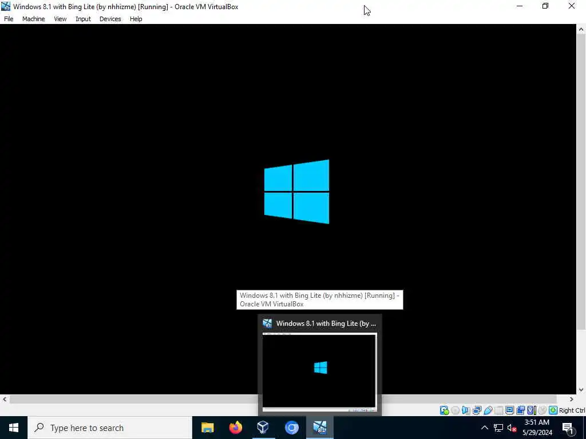Open File Explorer from the taskbar
This screenshot has width=586, height=439.
[x=207, y=428]
